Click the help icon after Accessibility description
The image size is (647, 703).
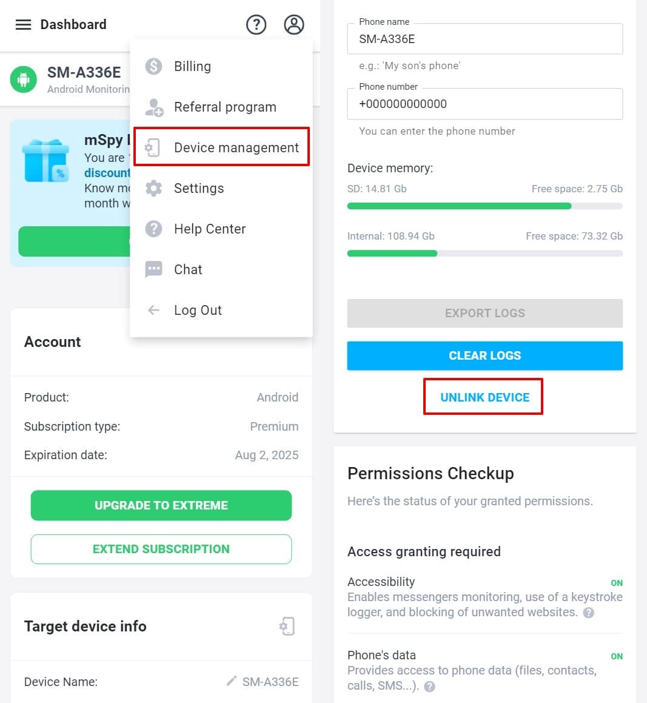pyautogui.click(x=588, y=613)
